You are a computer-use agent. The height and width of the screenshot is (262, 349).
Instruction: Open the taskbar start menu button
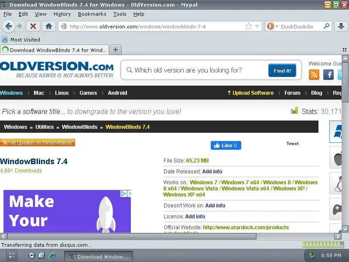click(x=12, y=255)
